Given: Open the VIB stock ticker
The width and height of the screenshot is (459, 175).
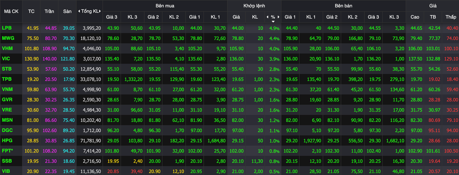Looking at the screenshot, I should [6, 171].
